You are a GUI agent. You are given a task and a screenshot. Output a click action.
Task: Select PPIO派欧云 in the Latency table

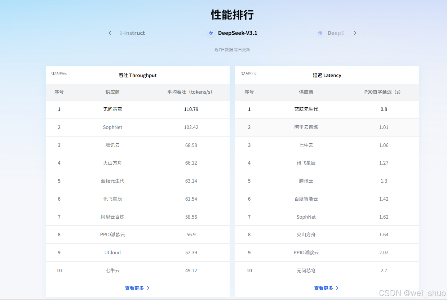click(306, 252)
